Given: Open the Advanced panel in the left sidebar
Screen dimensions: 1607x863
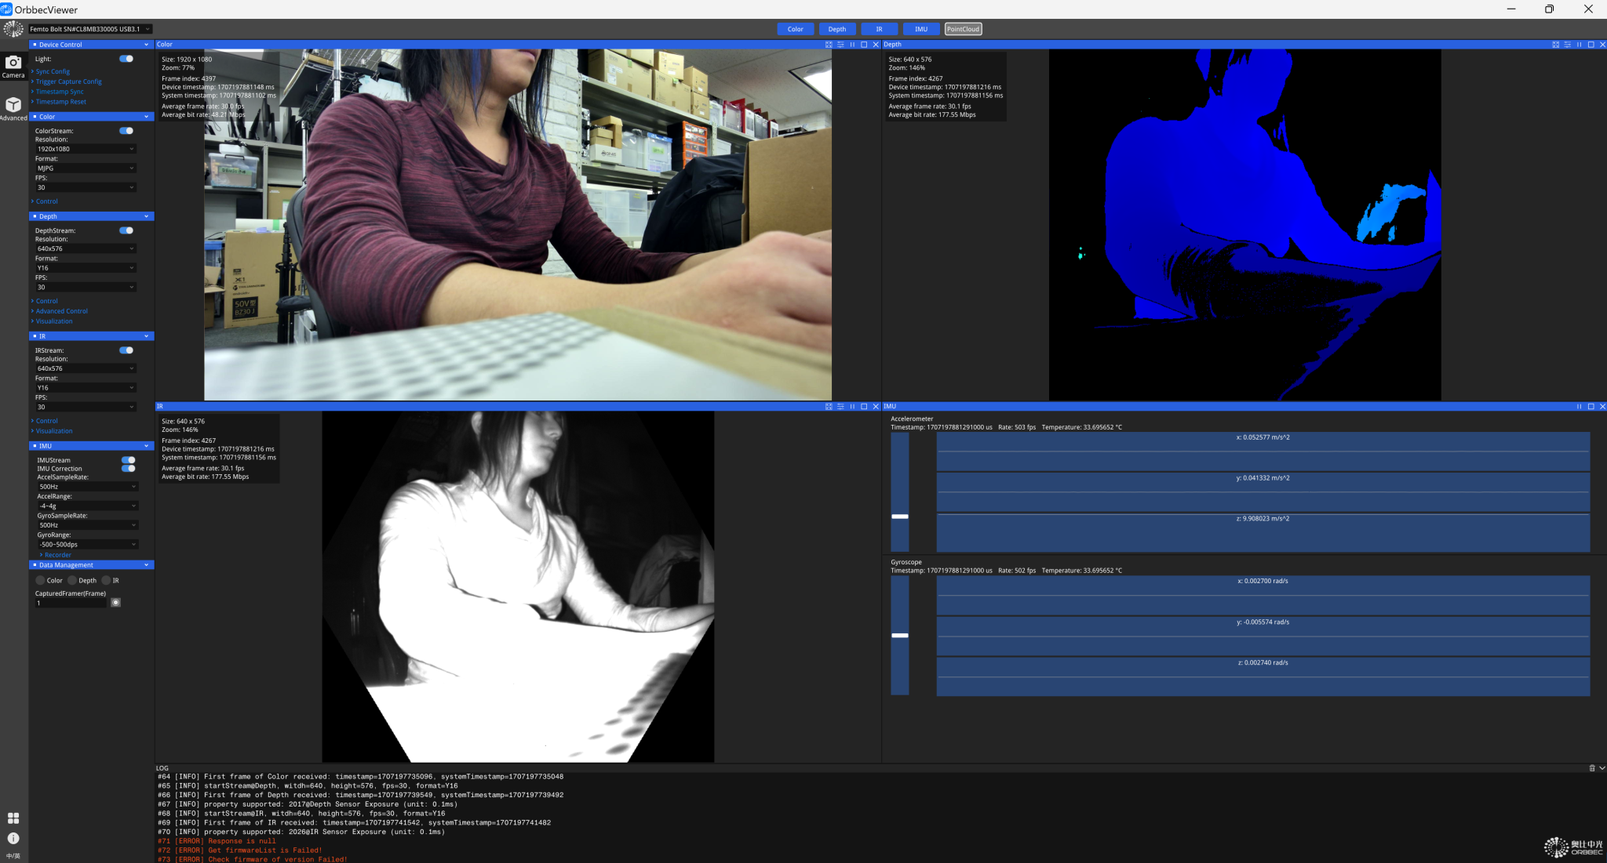Looking at the screenshot, I should coord(13,104).
